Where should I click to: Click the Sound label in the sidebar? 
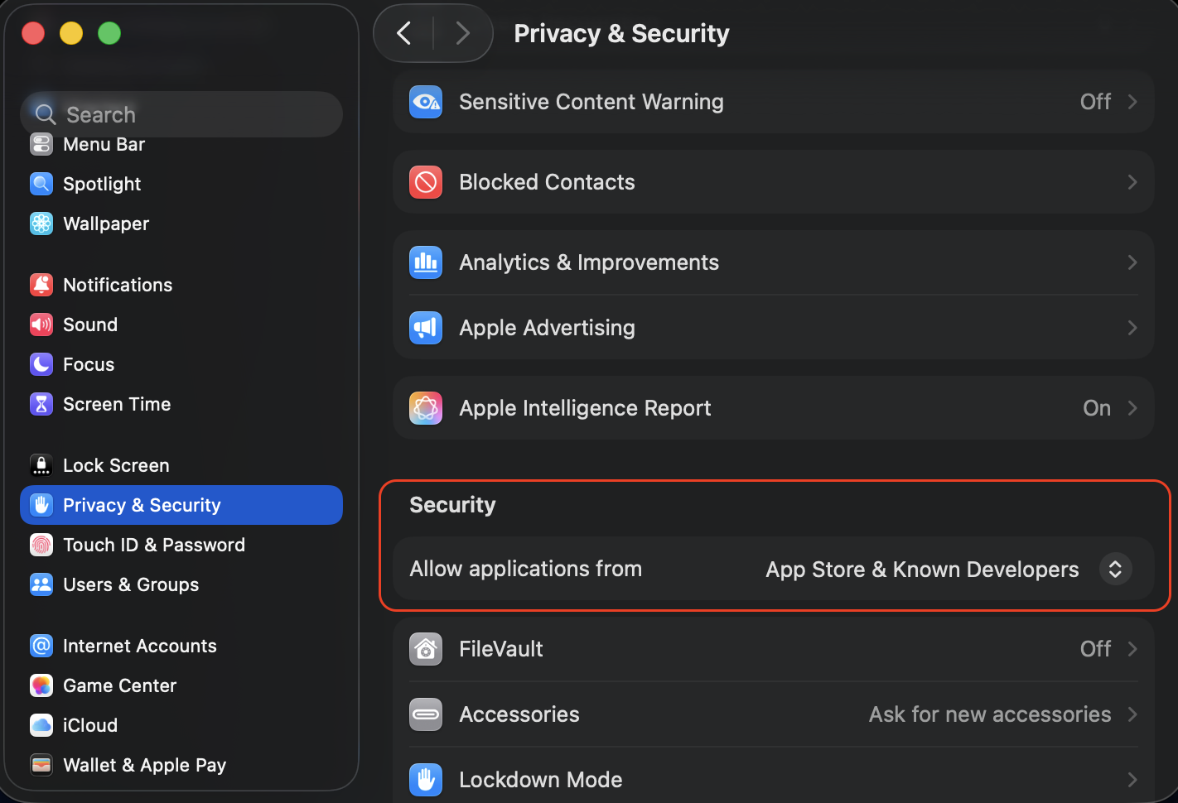(90, 325)
